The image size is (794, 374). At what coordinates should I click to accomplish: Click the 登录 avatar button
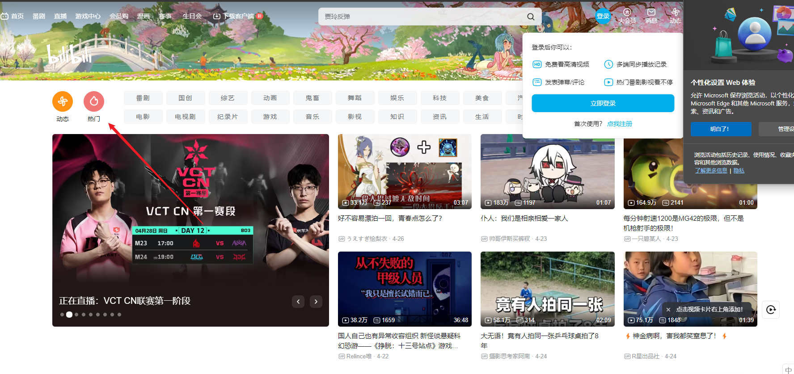[603, 16]
